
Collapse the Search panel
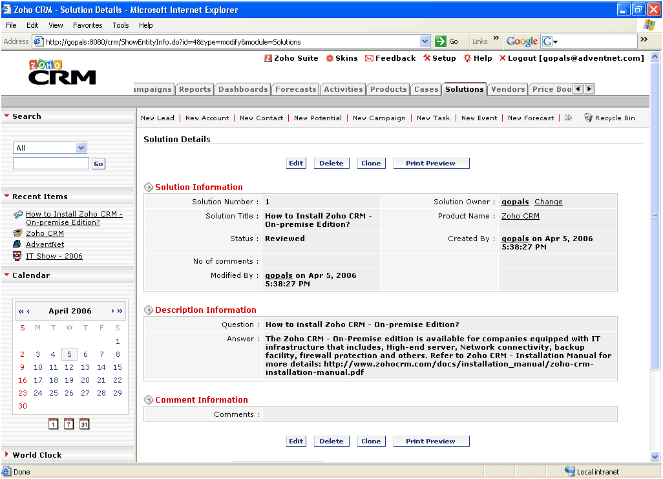click(6, 116)
